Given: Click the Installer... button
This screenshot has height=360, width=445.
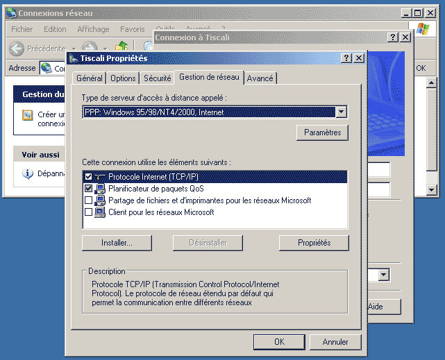Looking at the screenshot, I should click(117, 243).
